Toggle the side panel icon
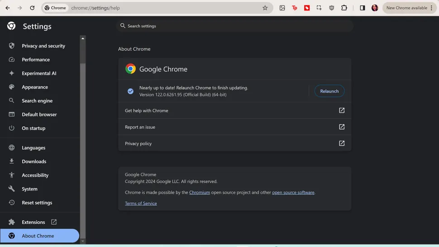 click(362, 8)
